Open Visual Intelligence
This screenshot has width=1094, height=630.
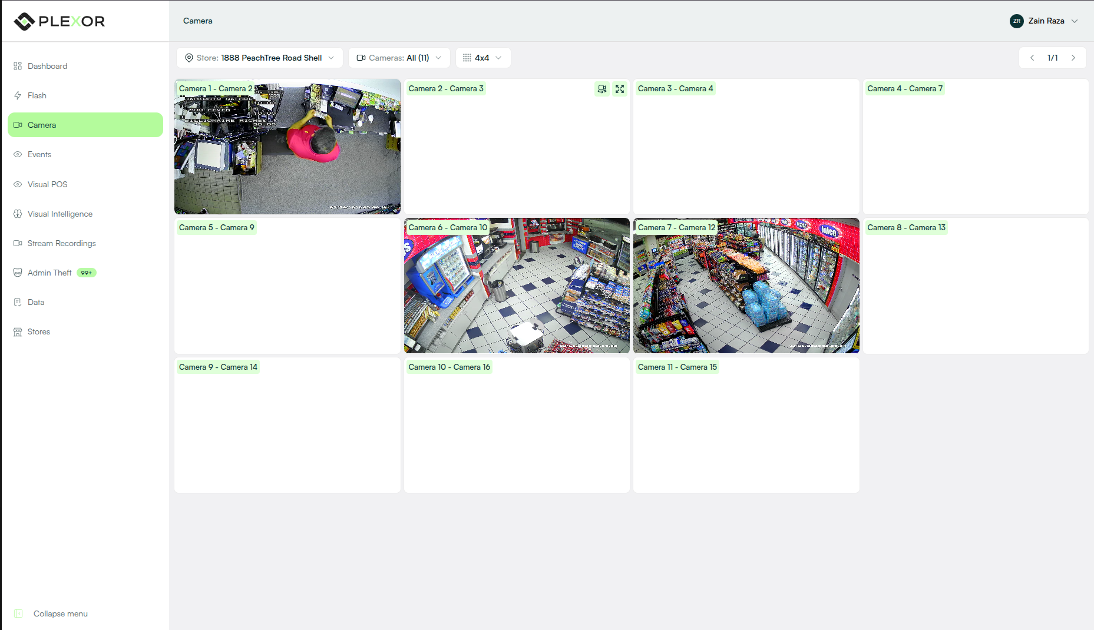point(85,214)
